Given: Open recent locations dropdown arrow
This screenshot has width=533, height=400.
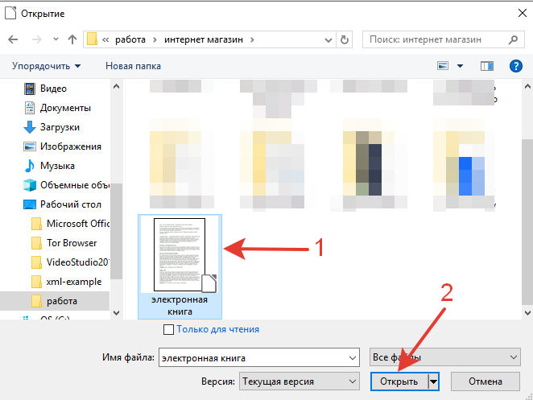Looking at the screenshot, I should (x=56, y=39).
